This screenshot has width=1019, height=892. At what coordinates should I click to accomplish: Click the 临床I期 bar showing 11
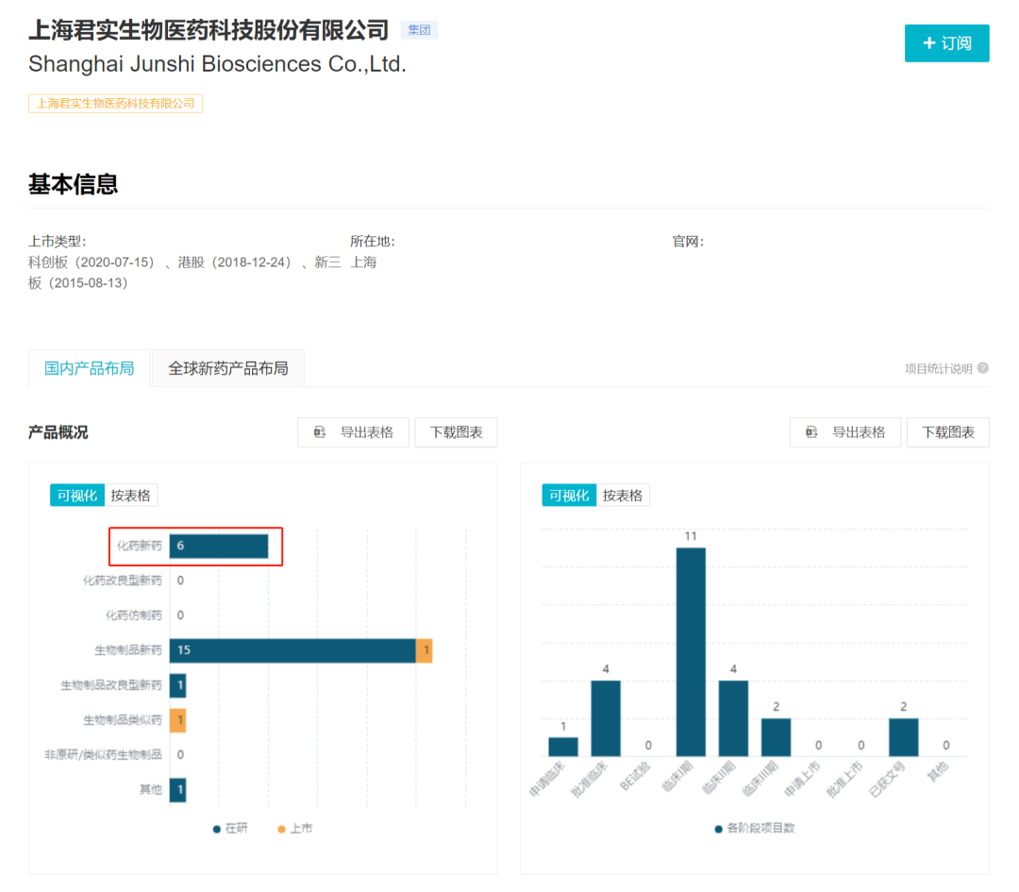point(691,652)
